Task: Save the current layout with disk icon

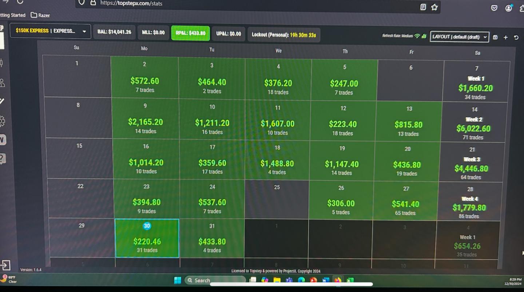Action: [495, 37]
